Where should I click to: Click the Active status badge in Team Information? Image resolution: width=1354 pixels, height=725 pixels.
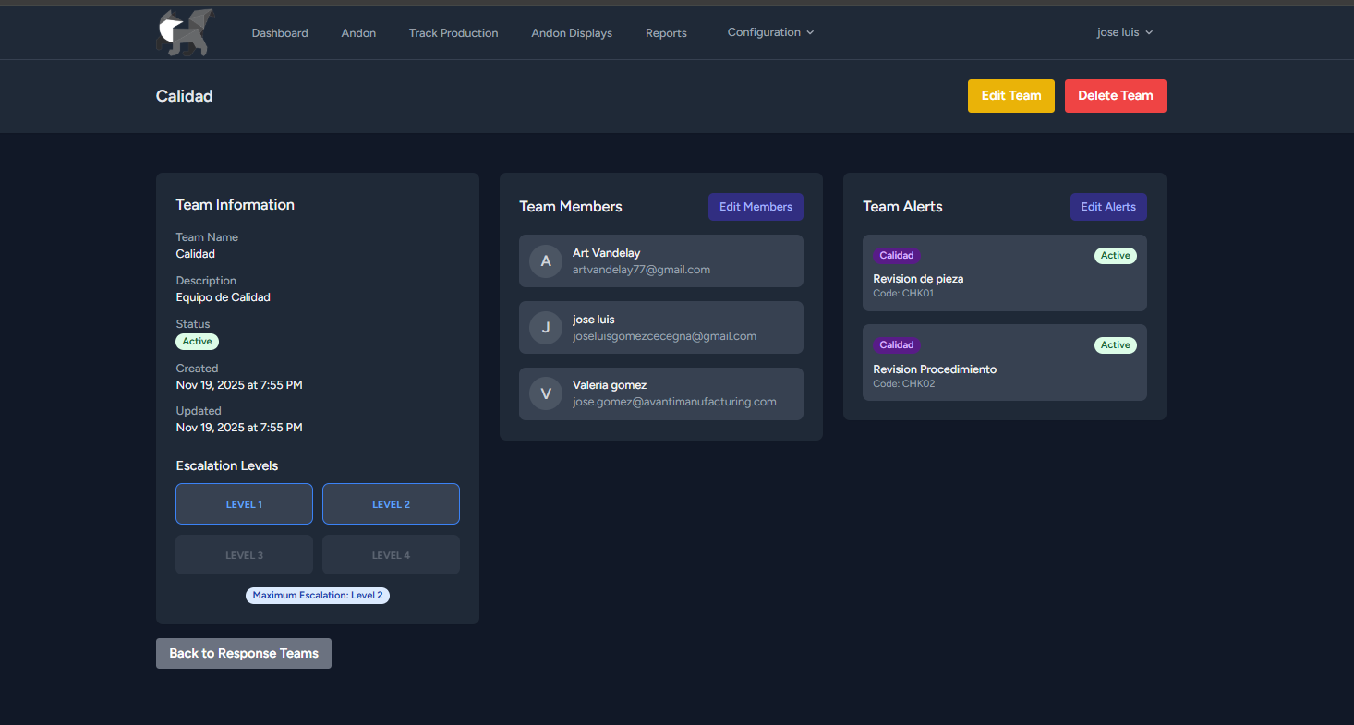197,342
